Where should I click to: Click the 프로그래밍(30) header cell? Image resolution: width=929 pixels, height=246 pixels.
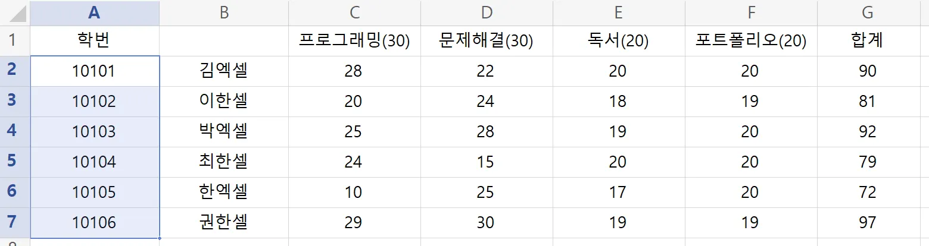point(354,40)
